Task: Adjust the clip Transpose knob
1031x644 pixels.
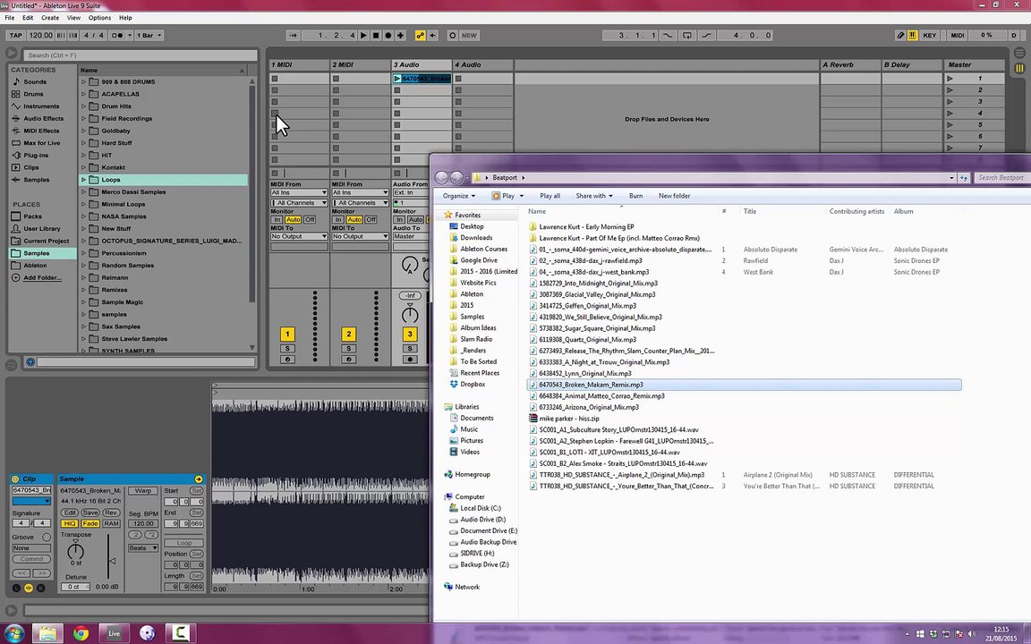Action: [75, 550]
